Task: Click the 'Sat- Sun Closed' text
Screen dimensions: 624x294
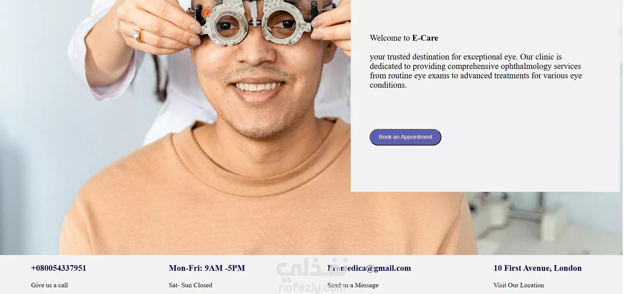Action: (x=190, y=285)
